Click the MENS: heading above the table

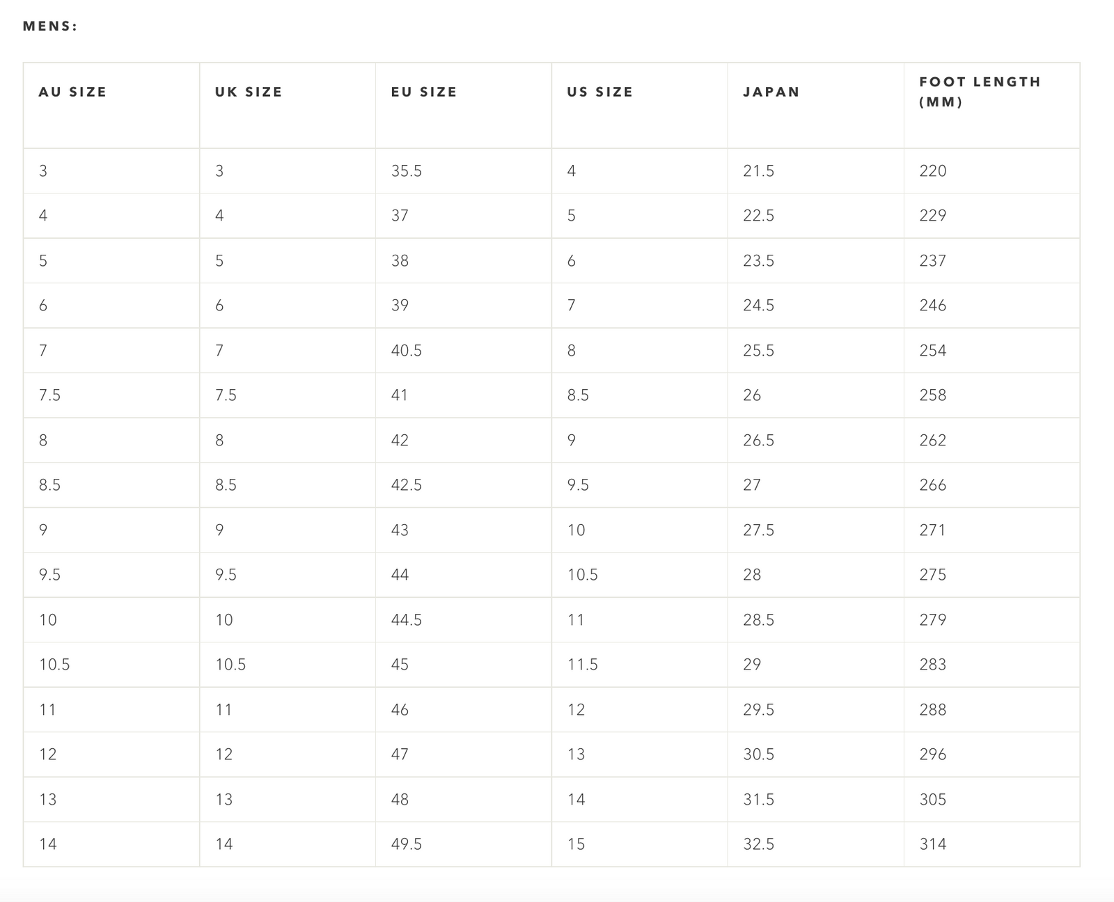[x=50, y=26]
